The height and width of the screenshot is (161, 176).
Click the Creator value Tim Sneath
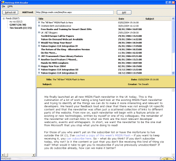click(x=143, y=84)
